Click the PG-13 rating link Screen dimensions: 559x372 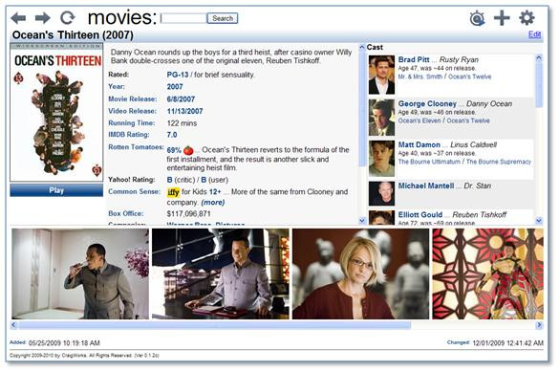coord(178,75)
